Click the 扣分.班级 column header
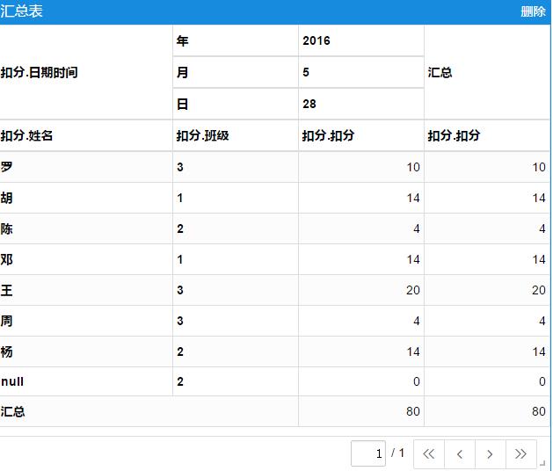 [x=236, y=135]
